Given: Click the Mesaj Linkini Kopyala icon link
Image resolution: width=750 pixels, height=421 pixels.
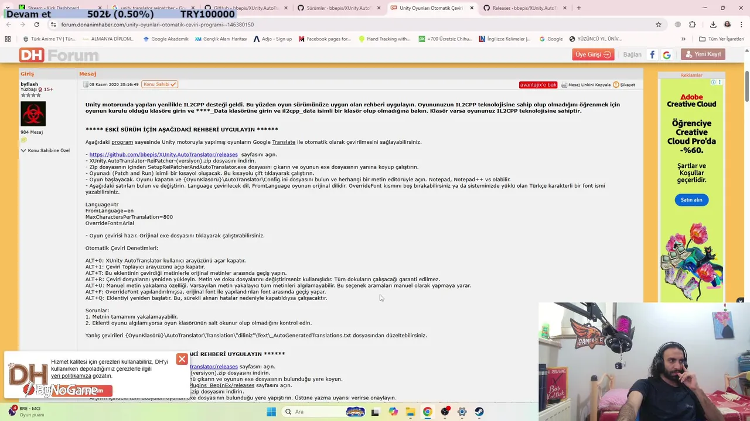Looking at the screenshot, I should (585, 85).
